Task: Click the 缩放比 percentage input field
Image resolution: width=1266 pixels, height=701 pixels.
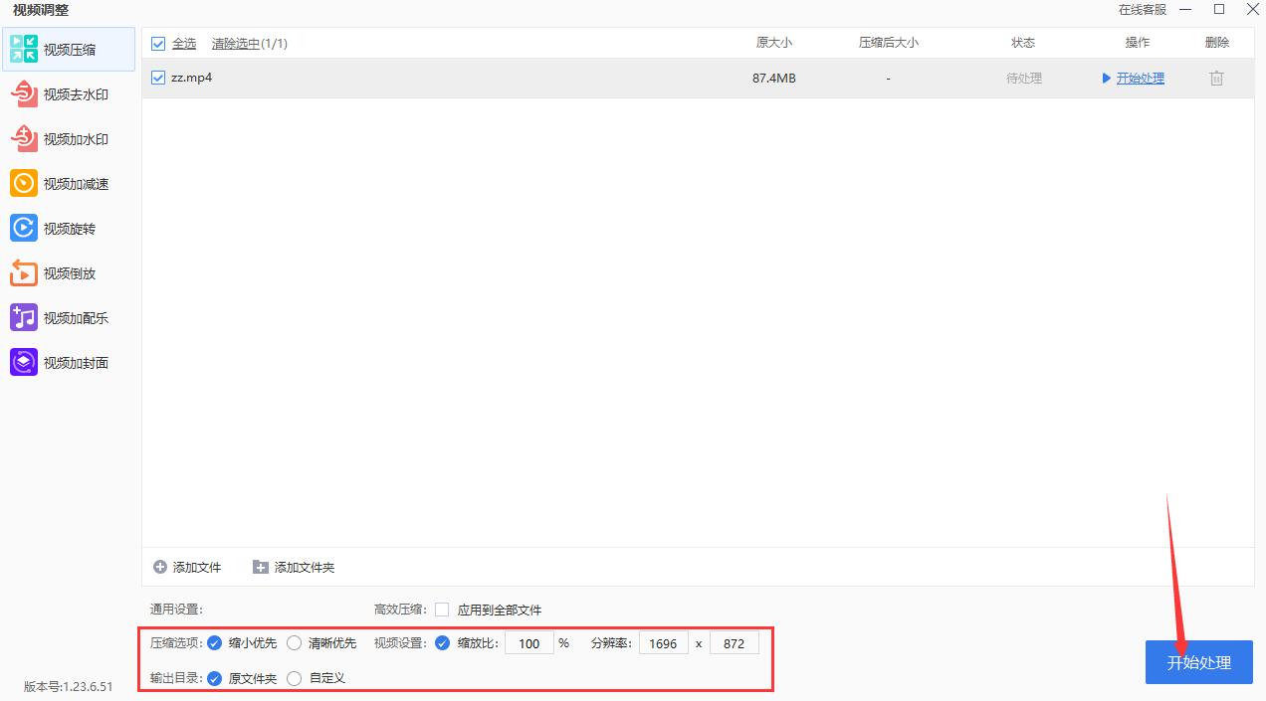Action: click(528, 642)
